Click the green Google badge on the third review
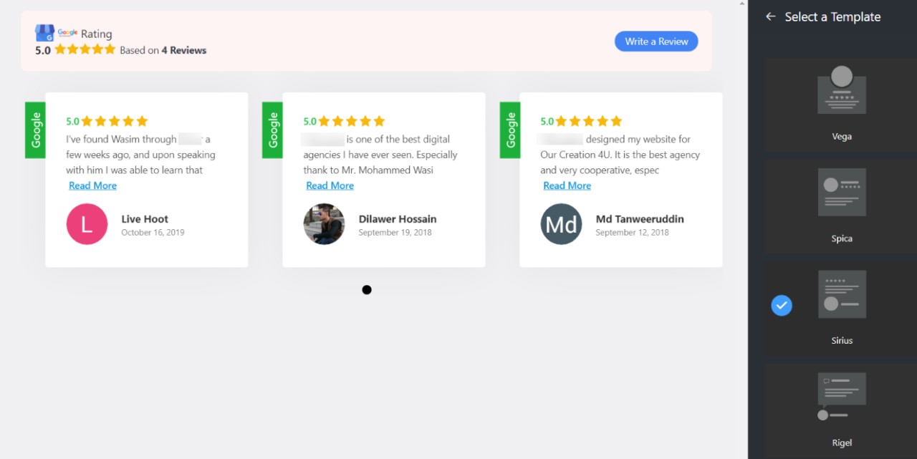The height and width of the screenshot is (459, 917). tap(509, 130)
